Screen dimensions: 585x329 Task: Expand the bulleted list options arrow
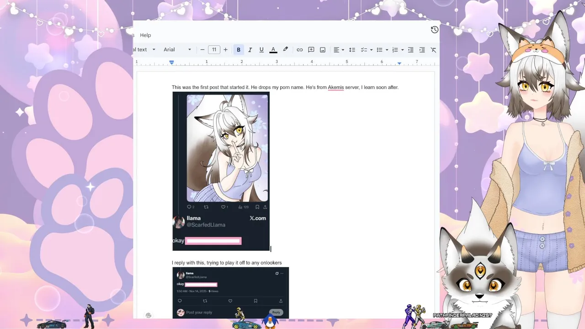[x=387, y=50]
